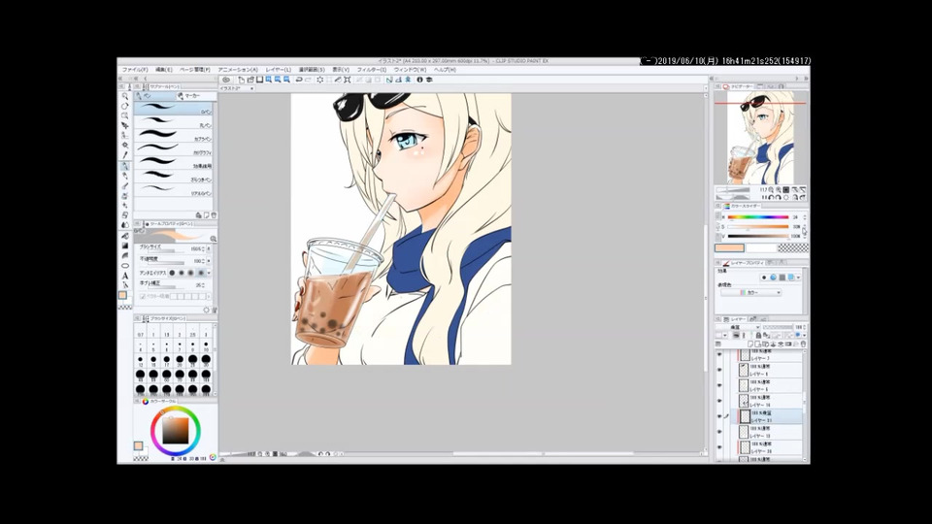Click the information (i) icon in command bar
Image resolution: width=932 pixels, height=524 pixels.
click(419, 80)
